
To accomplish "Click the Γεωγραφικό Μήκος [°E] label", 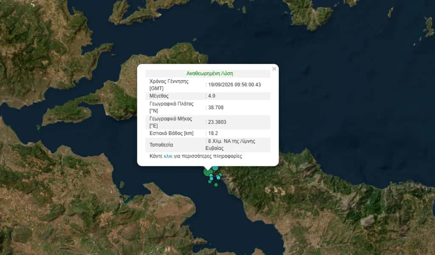I will point(171,122).
